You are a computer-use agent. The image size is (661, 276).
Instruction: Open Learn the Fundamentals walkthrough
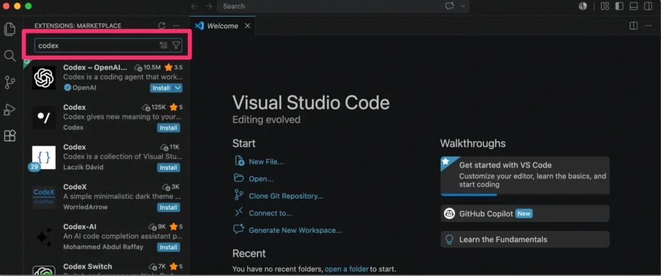[525, 239]
